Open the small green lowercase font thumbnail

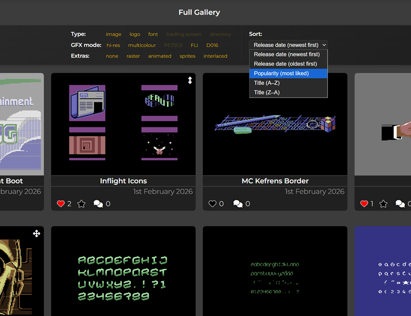275,271
